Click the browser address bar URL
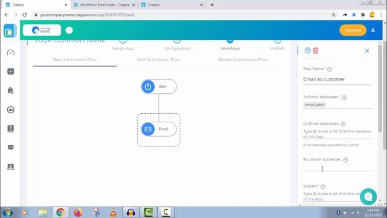 tap(87, 15)
